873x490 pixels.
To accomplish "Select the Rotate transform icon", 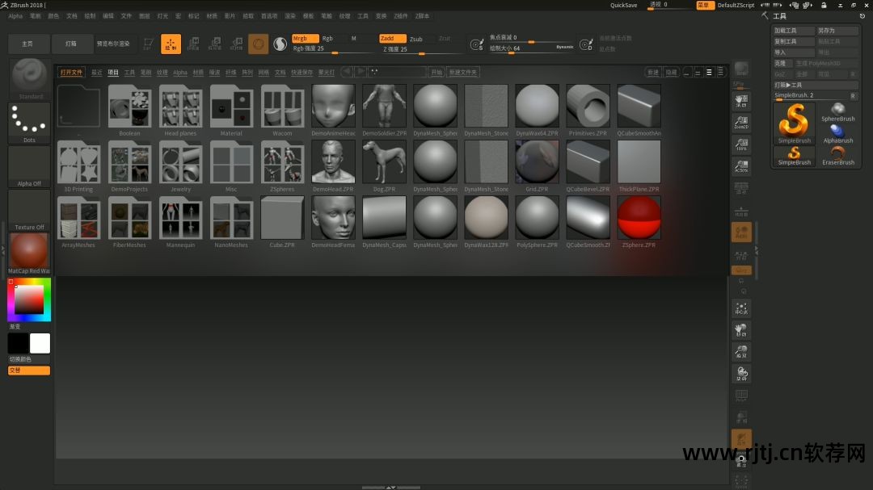I will click(x=237, y=44).
